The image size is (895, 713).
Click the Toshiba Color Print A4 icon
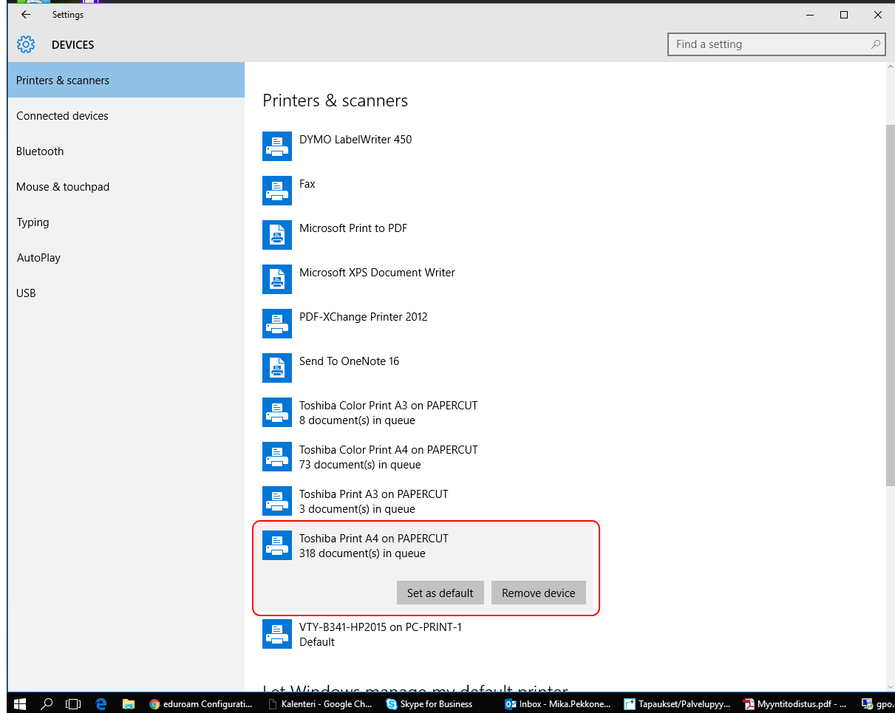(x=277, y=457)
